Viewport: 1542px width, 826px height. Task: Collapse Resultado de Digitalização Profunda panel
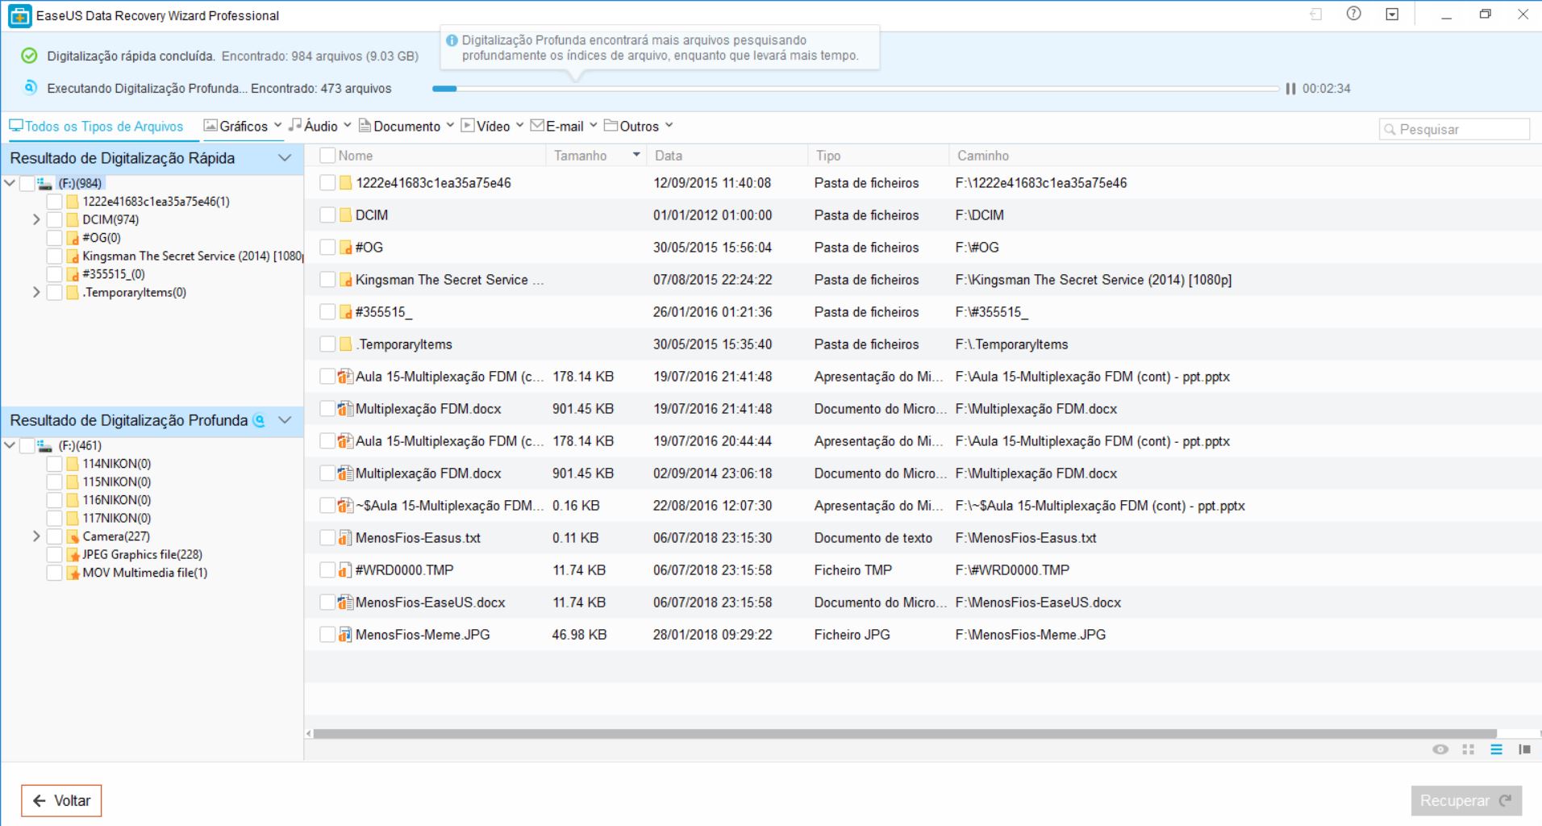(x=285, y=420)
